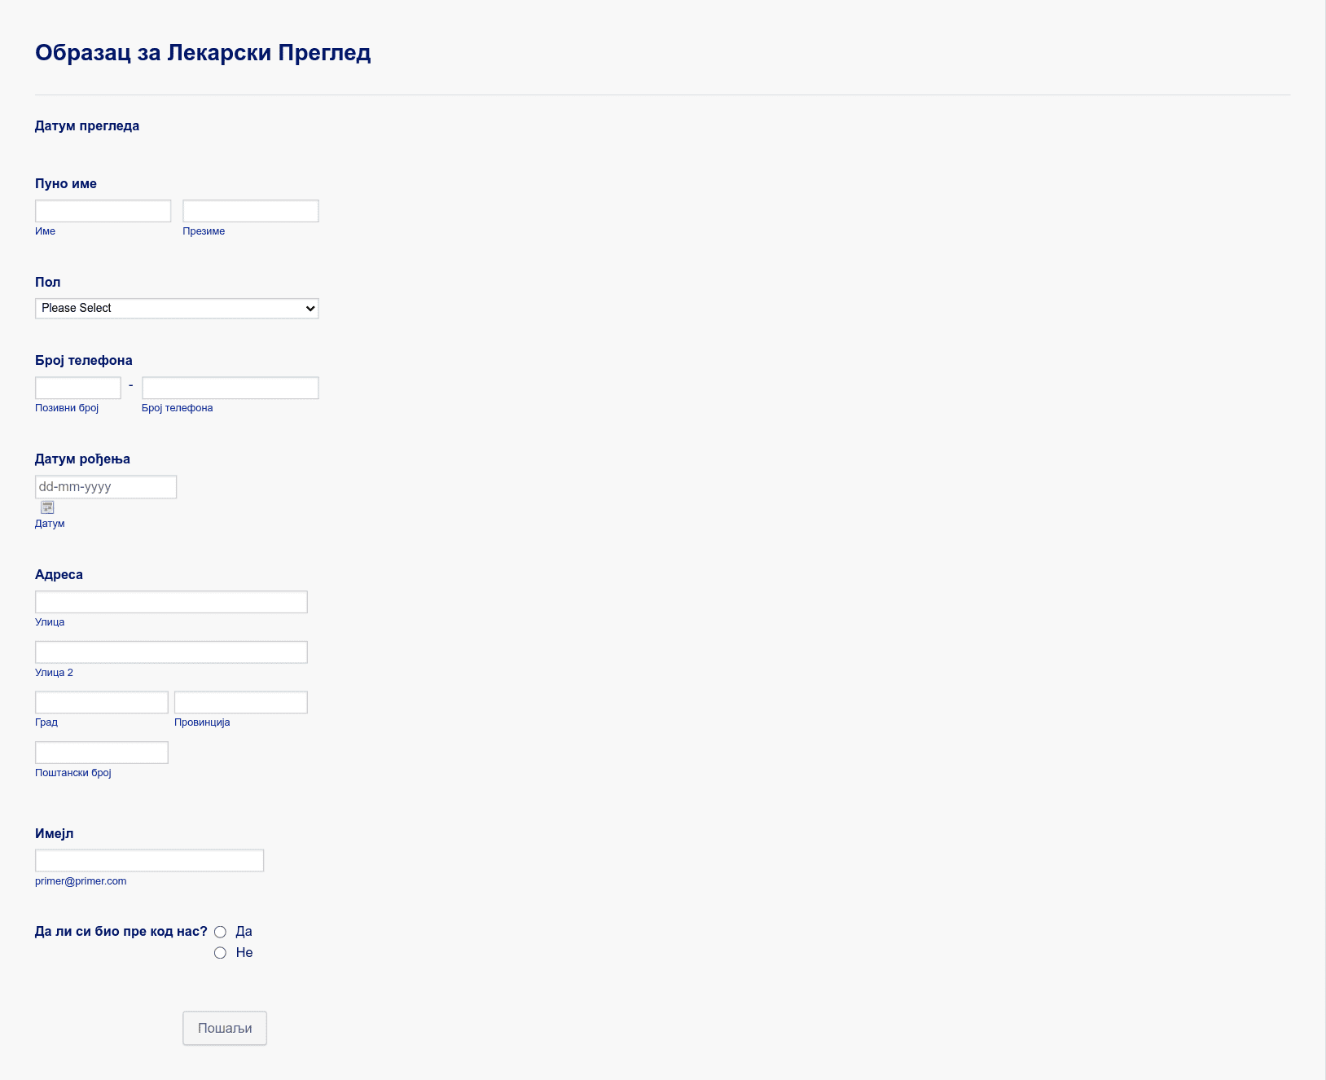
Task: Click the dd-mm-yyyy birth date field
Action: coord(106,487)
